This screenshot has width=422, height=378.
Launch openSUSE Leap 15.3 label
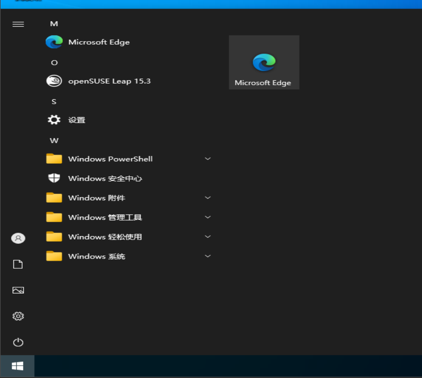click(x=109, y=81)
